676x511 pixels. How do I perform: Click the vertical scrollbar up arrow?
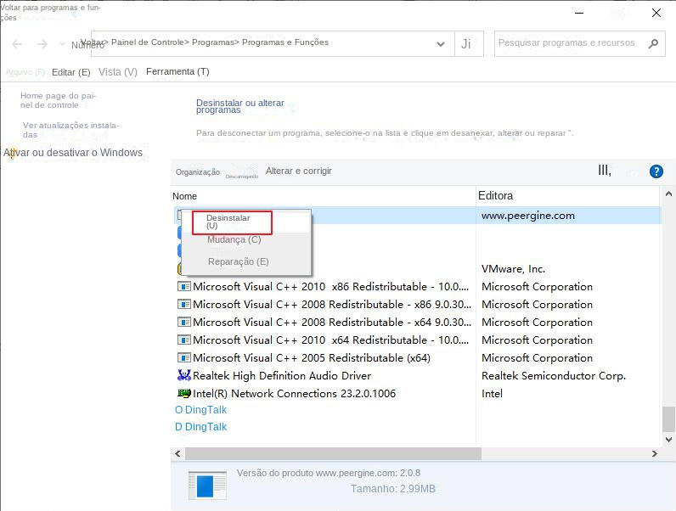[668, 194]
